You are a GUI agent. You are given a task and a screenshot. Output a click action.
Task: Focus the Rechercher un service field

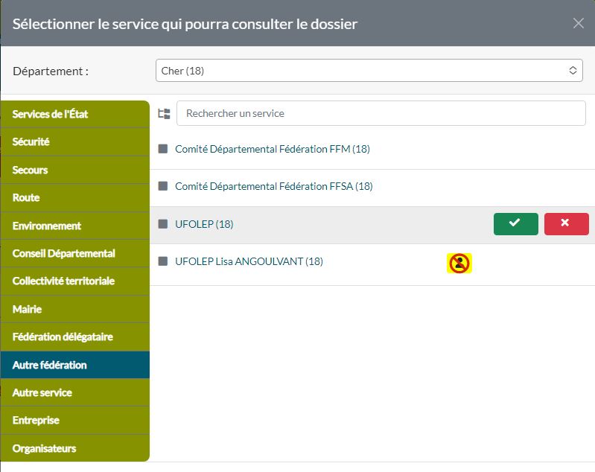[x=381, y=113]
